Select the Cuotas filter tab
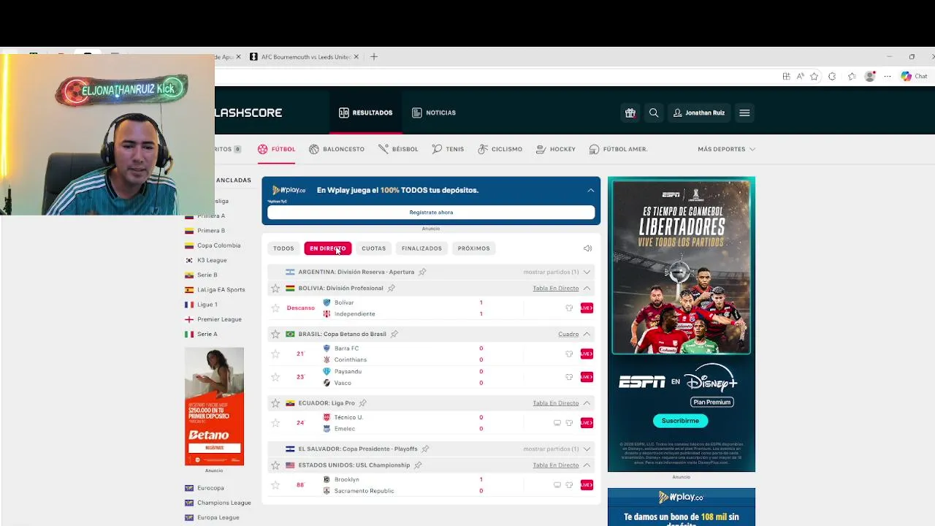Image resolution: width=935 pixels, height=526 pixels. pyautogui.click(x=373, y=248)
